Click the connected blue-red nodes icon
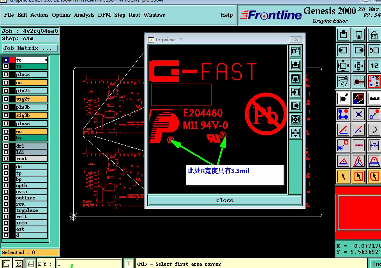This screenshot has height=268, width=381. (343, 114)
